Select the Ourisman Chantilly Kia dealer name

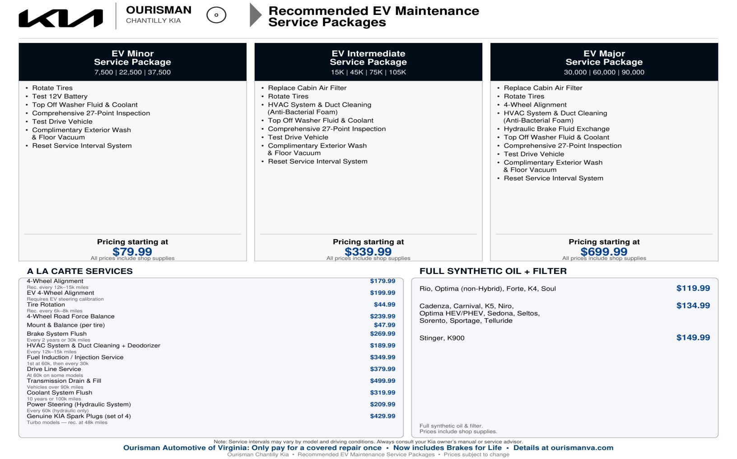[159, 14]
